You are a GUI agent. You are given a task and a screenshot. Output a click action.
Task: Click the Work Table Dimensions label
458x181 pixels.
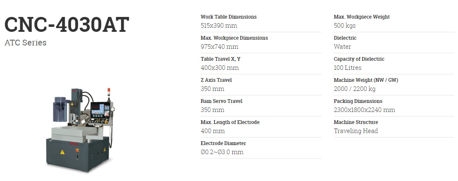click(229, 17)
